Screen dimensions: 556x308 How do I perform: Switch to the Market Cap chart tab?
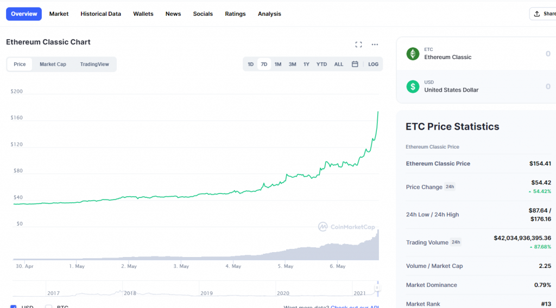pos(53,64)
